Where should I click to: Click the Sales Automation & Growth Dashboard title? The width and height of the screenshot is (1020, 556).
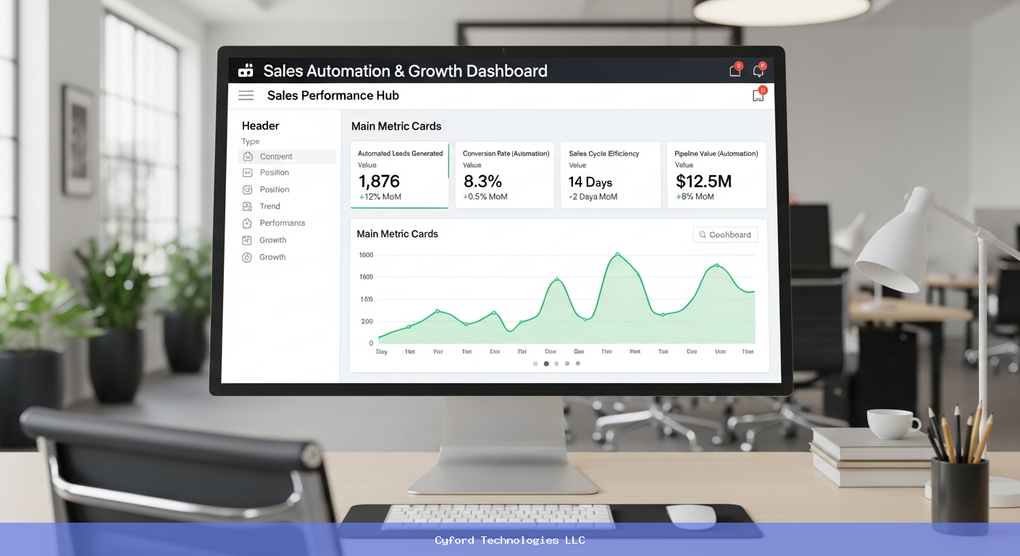point(406,71)
